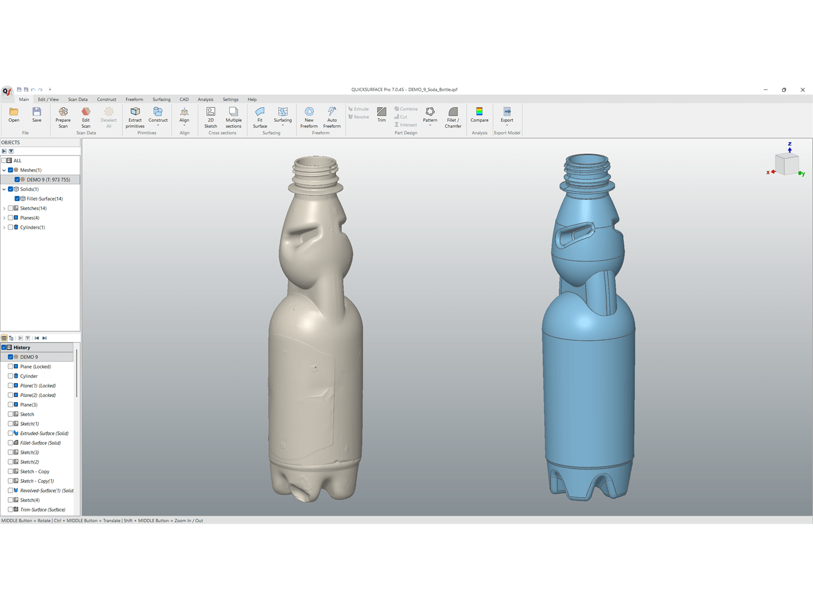This screenshot has width=813, height=610.
Task: Open the Compare analysis tool
Action: 479,115
